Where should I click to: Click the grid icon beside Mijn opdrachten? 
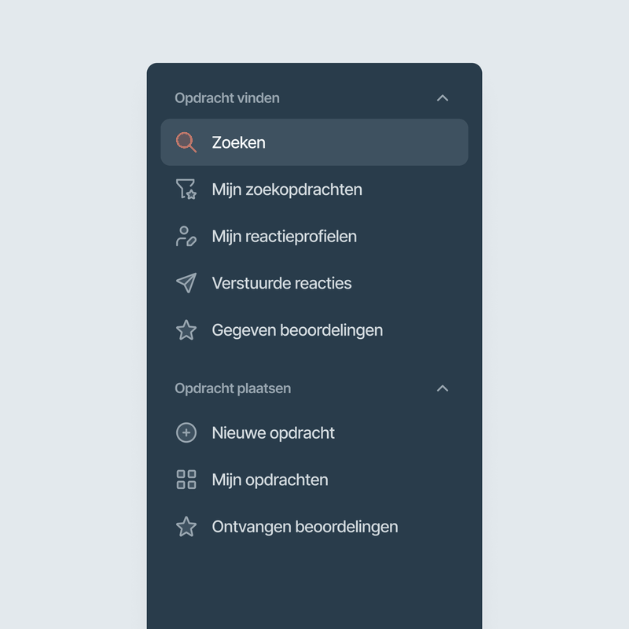tap(186, 480)
